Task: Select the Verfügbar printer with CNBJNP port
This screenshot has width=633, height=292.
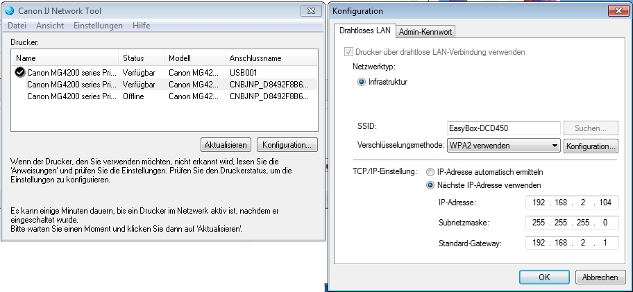Action: (164, 85)
